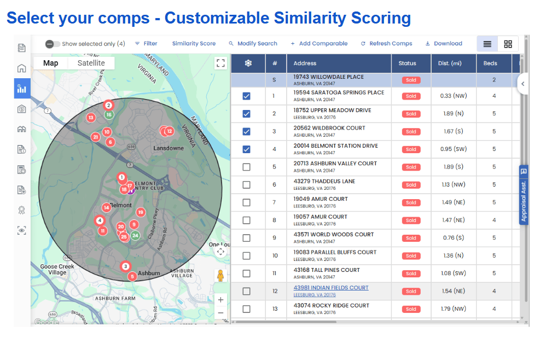Click the Street View pegman icon
Viewport: 540px width, 337px height.
coord(220,275)
